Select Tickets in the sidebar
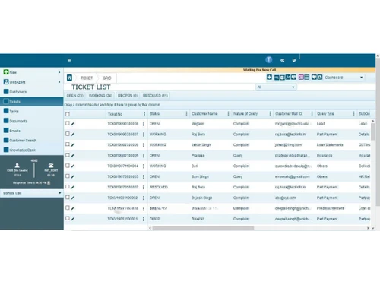The image size is (380, 285). (32, 102)
